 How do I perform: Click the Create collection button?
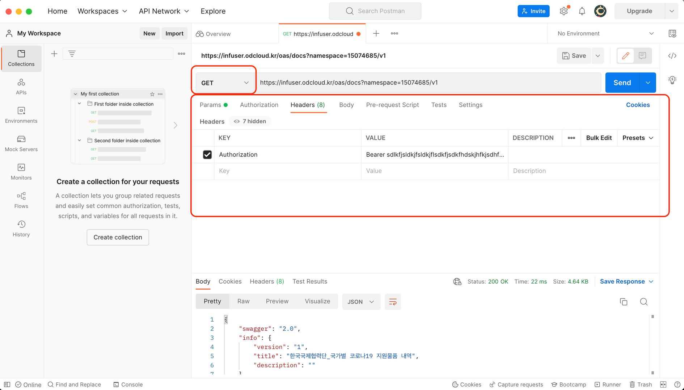coord(118,238)
